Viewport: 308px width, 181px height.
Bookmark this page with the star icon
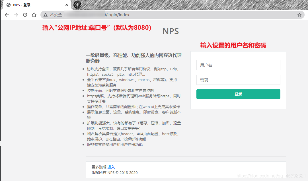tap(299, 15)
